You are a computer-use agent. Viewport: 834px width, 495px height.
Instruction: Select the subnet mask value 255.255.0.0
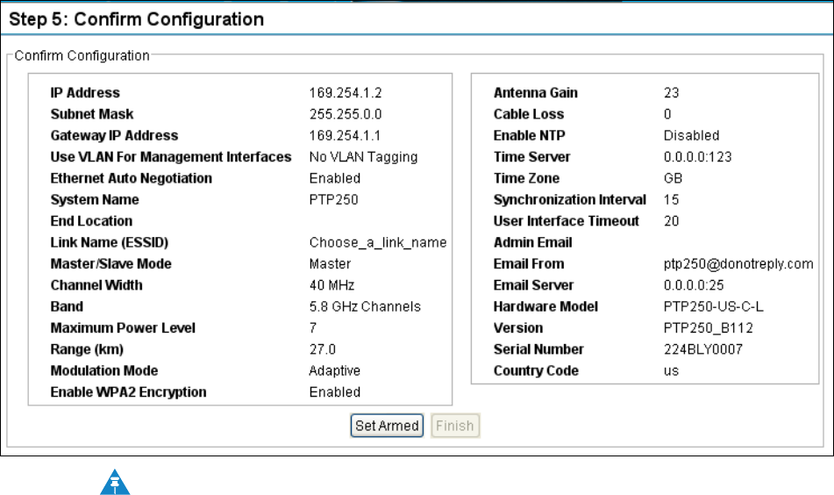[346, 114]
